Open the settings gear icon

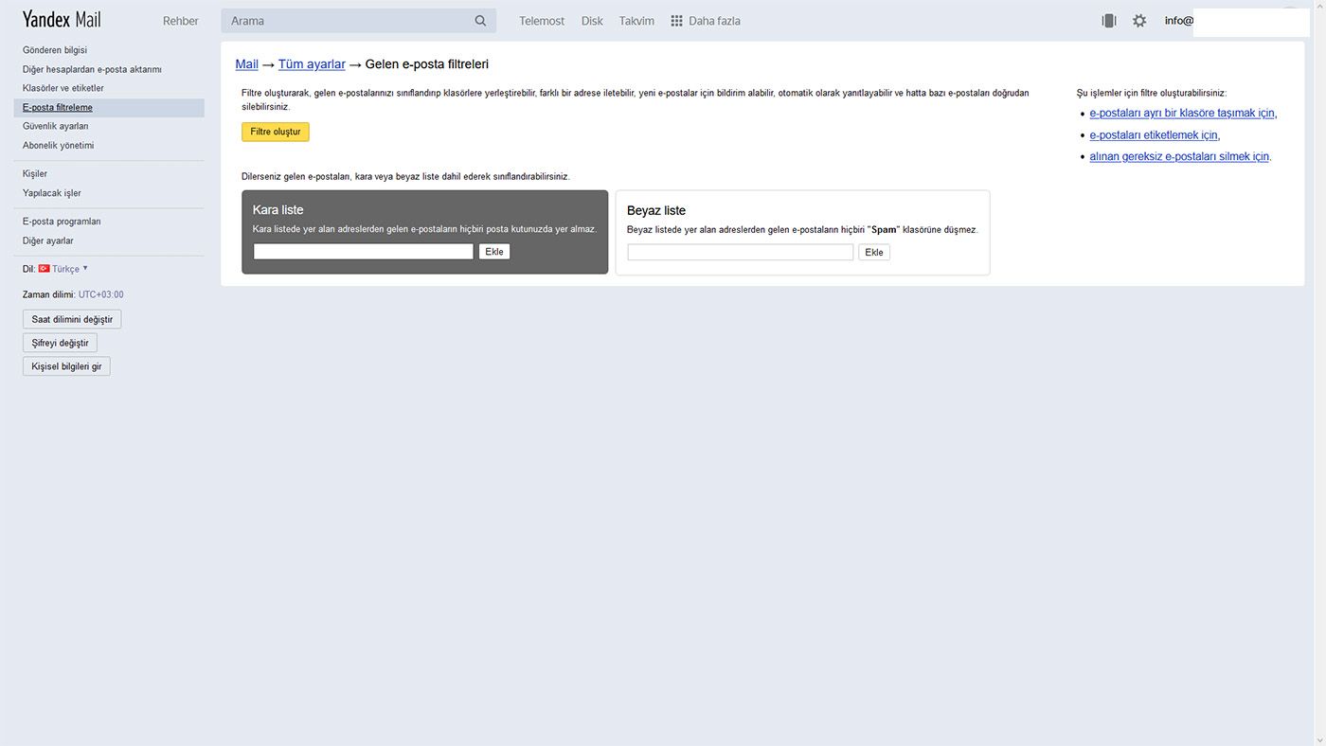pos(1139,21)
